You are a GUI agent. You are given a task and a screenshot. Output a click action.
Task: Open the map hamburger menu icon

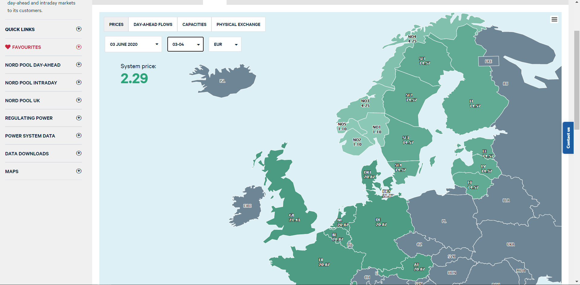pos(554,19)
